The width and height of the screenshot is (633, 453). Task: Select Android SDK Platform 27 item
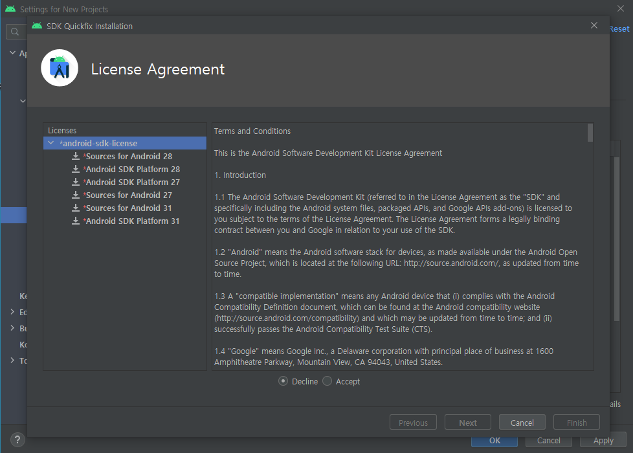(133, 182)
